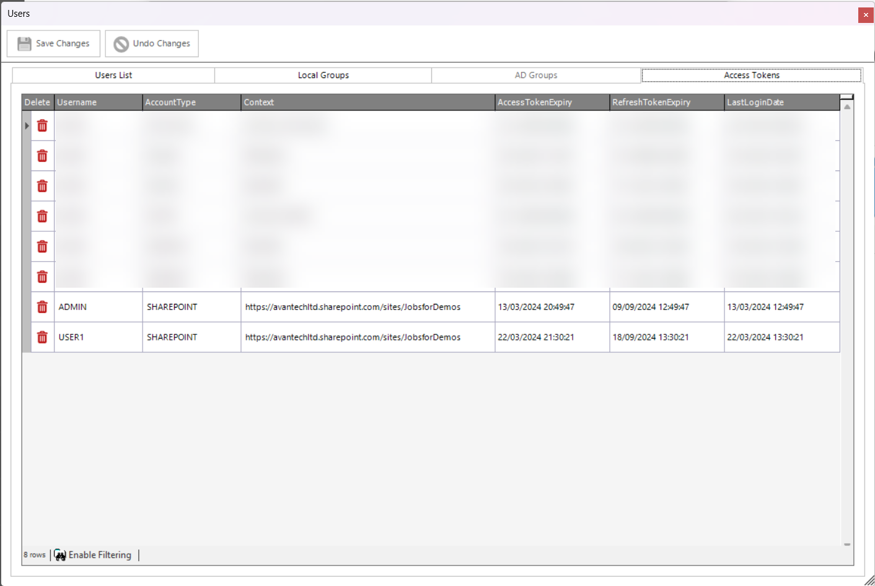Close the Users window
Viewport: 875px width, 586px height.
click(866, 15)
